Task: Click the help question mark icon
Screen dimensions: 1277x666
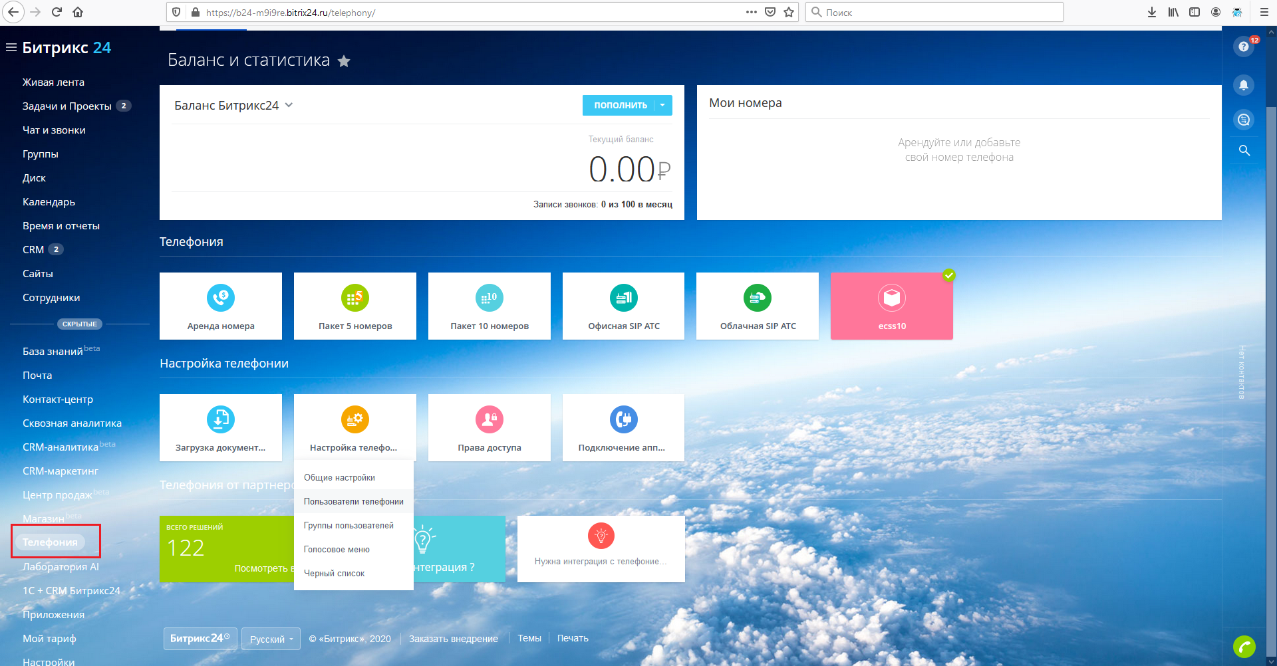Action: click(1244, 47)
